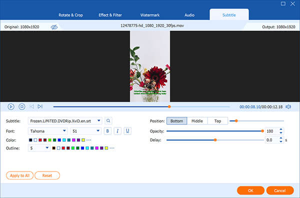Toggle the original preview eye icon
This screenshot has height=198, width=300.
pos(54,27)
